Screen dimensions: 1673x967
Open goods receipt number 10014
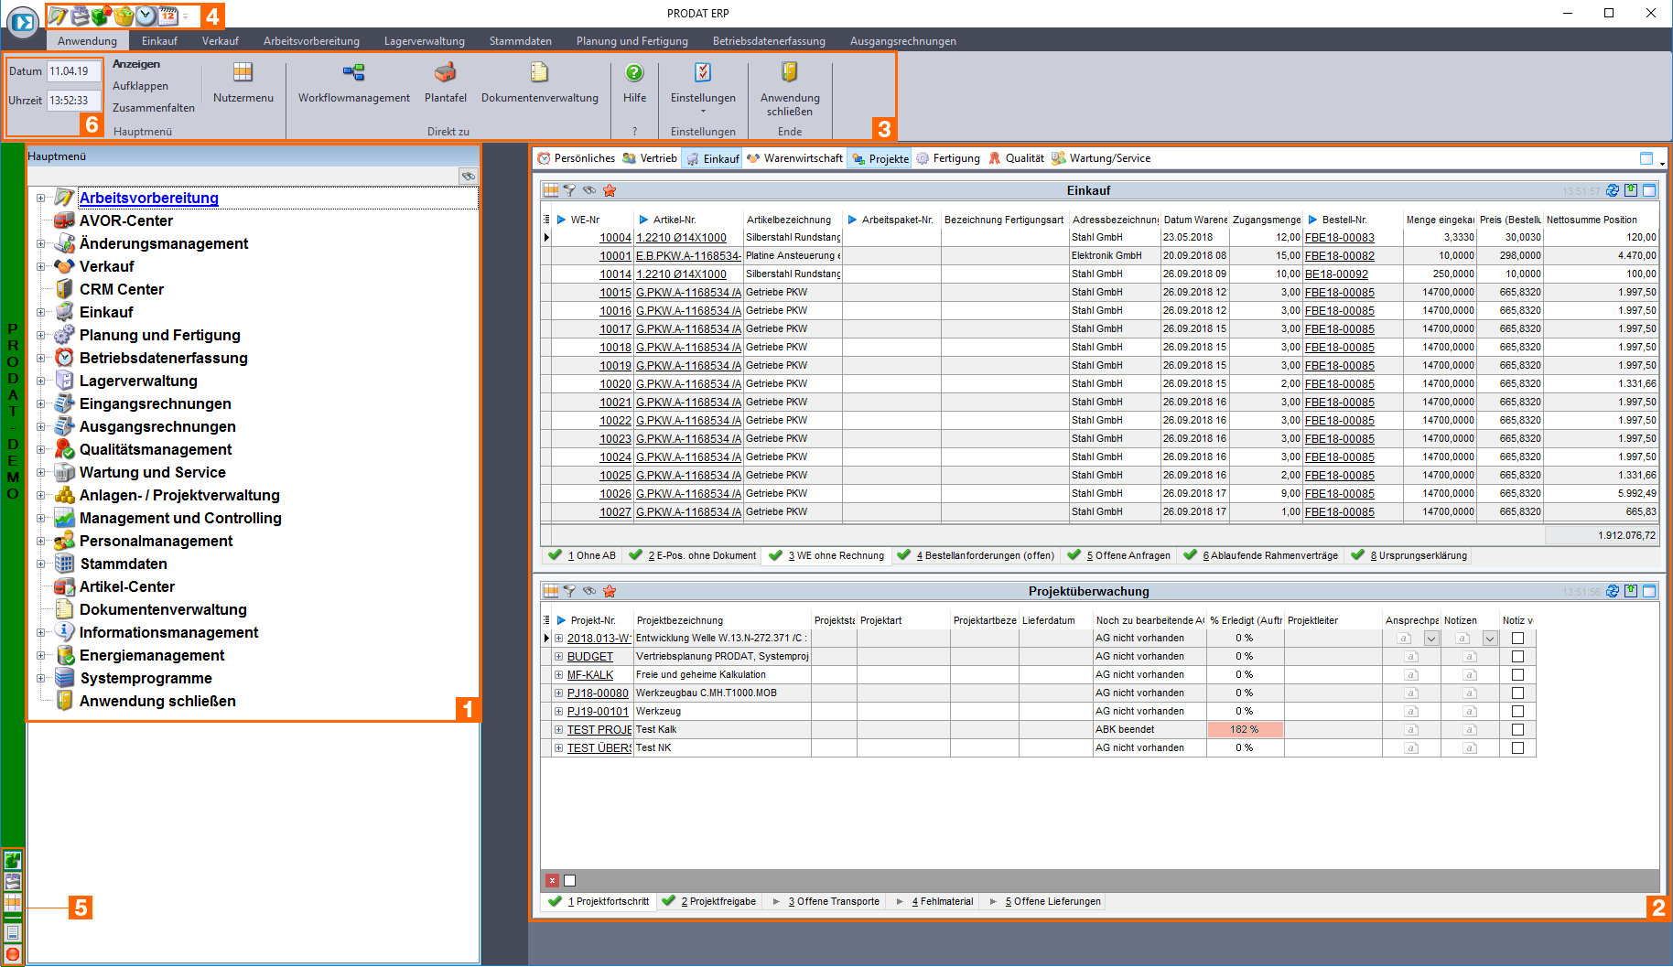coord(615,274)
